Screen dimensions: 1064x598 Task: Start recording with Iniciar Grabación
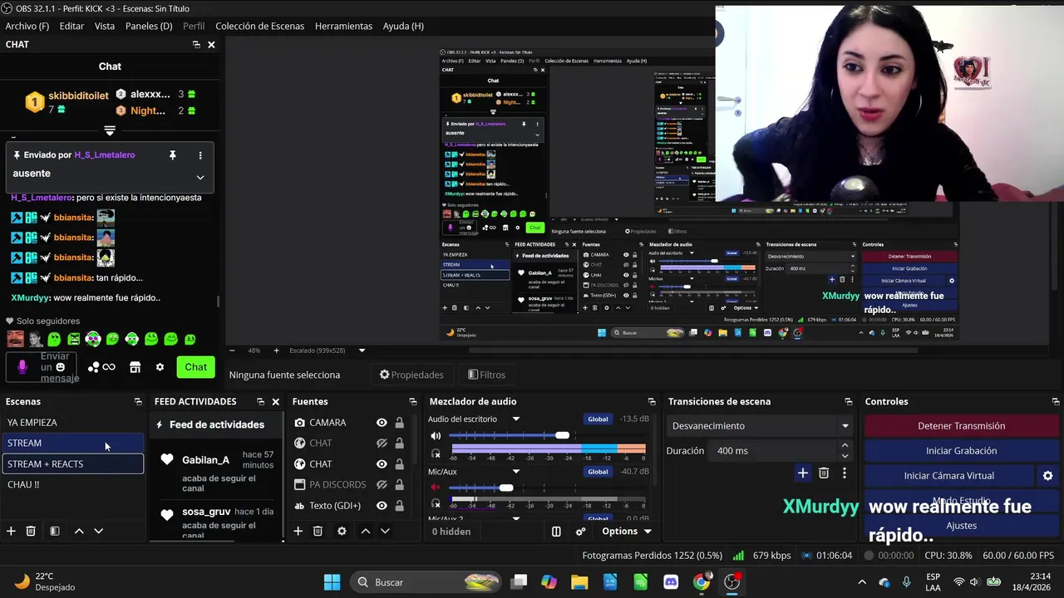click(x=962, y=451)
